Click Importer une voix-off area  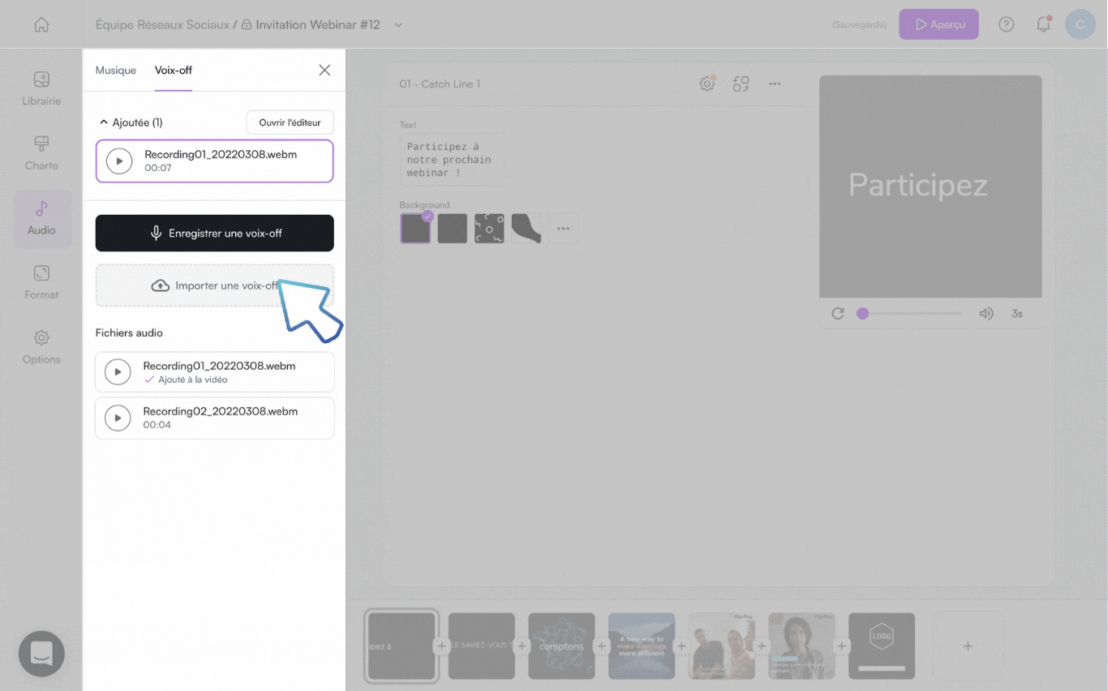215,285
